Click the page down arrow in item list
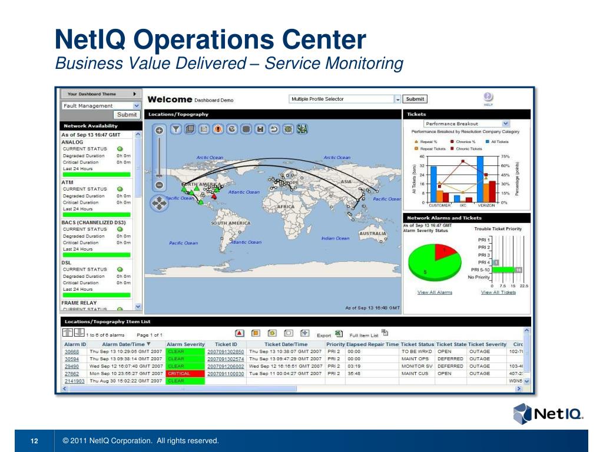603x452 pixels. 79,333
